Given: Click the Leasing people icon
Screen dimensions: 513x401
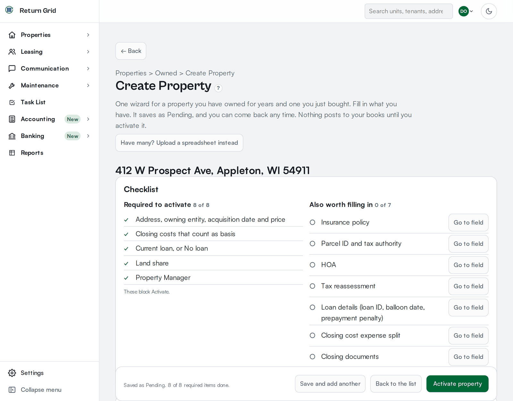Looking at the screenshot, I should coord(12,52).
